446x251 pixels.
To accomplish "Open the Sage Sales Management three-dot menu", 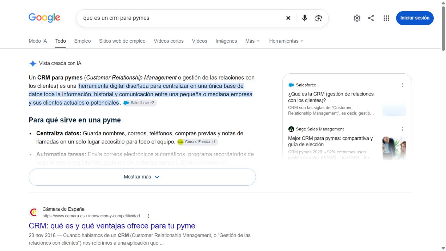I will tap(403, 129).
